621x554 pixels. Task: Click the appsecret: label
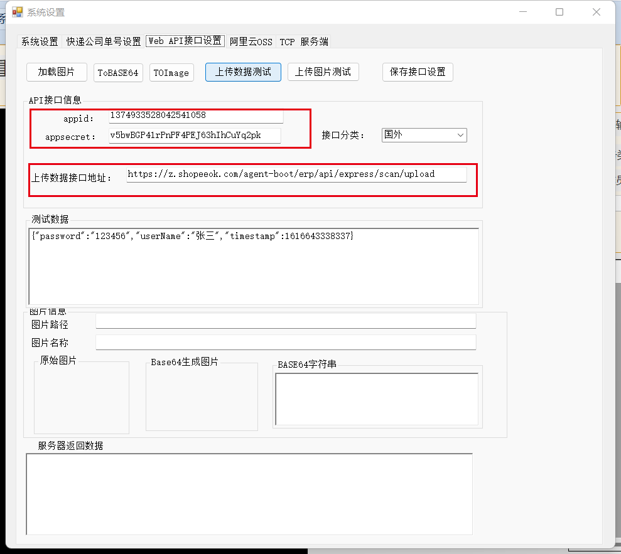tap(70, 137)
